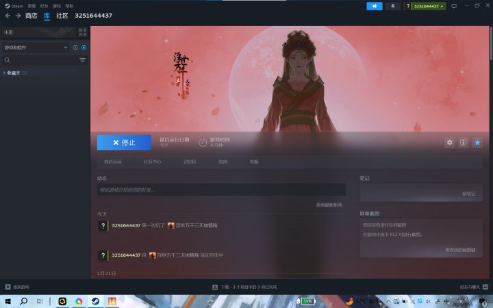Screen dimensions: 493x308
Task: Open the 游戏 (Games) menu
Action: (57, 6)
